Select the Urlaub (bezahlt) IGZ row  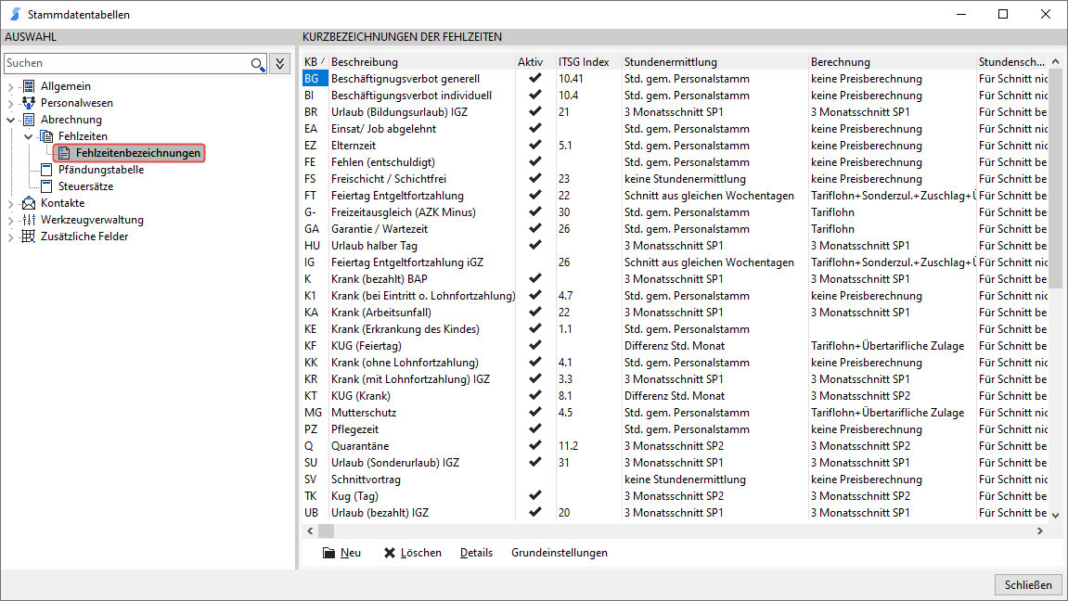click(x=675, y=513)
